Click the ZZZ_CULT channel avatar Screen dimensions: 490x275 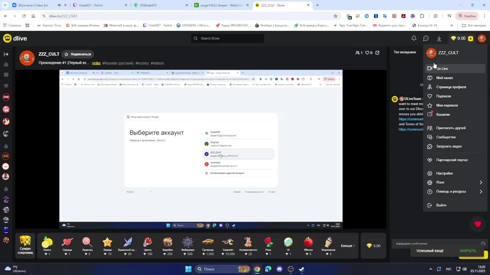coord(27,58)
